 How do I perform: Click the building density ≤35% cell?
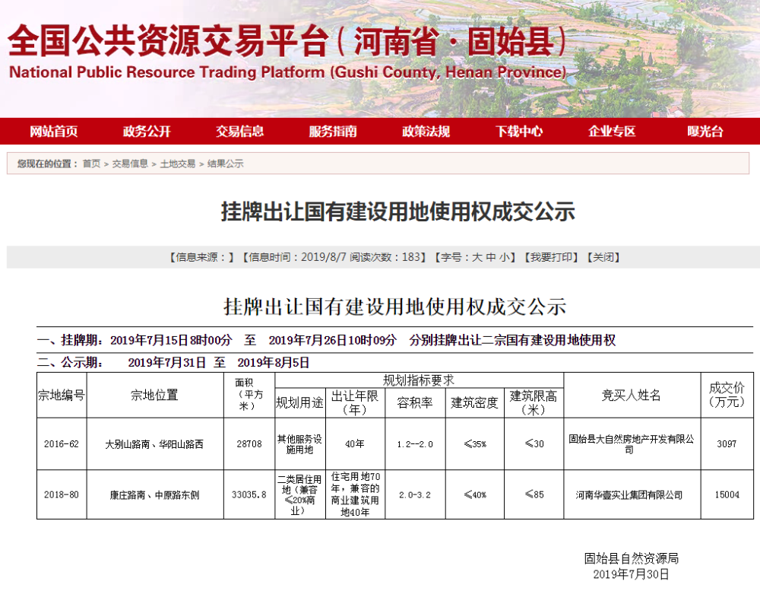[475, 444]
